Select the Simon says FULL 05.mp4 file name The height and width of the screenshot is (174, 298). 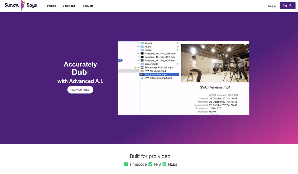coord(159,68)
